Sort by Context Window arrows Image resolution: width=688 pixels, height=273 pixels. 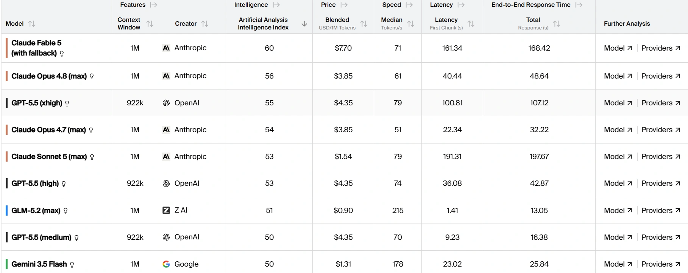[x=150, y=24]
